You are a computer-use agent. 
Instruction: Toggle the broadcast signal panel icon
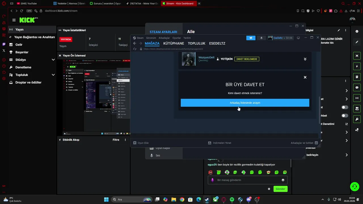click(357, 98)
